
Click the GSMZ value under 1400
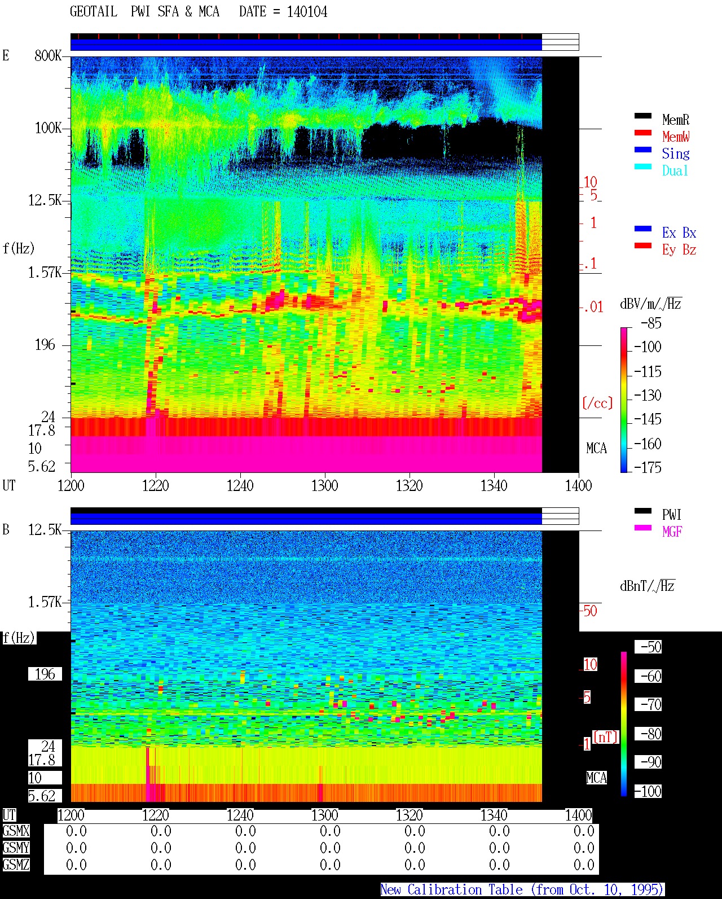click(584, 865)
